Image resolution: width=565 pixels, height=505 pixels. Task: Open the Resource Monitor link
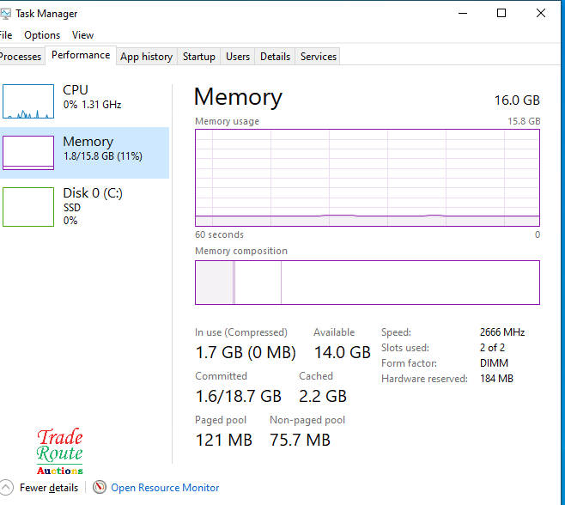pos(165,488)
